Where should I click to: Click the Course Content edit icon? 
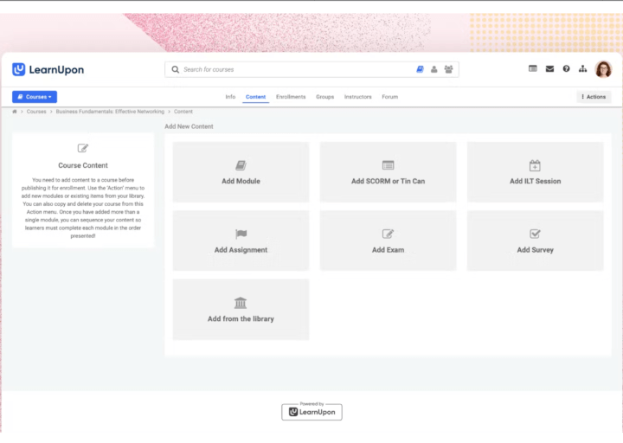(83, 148)
